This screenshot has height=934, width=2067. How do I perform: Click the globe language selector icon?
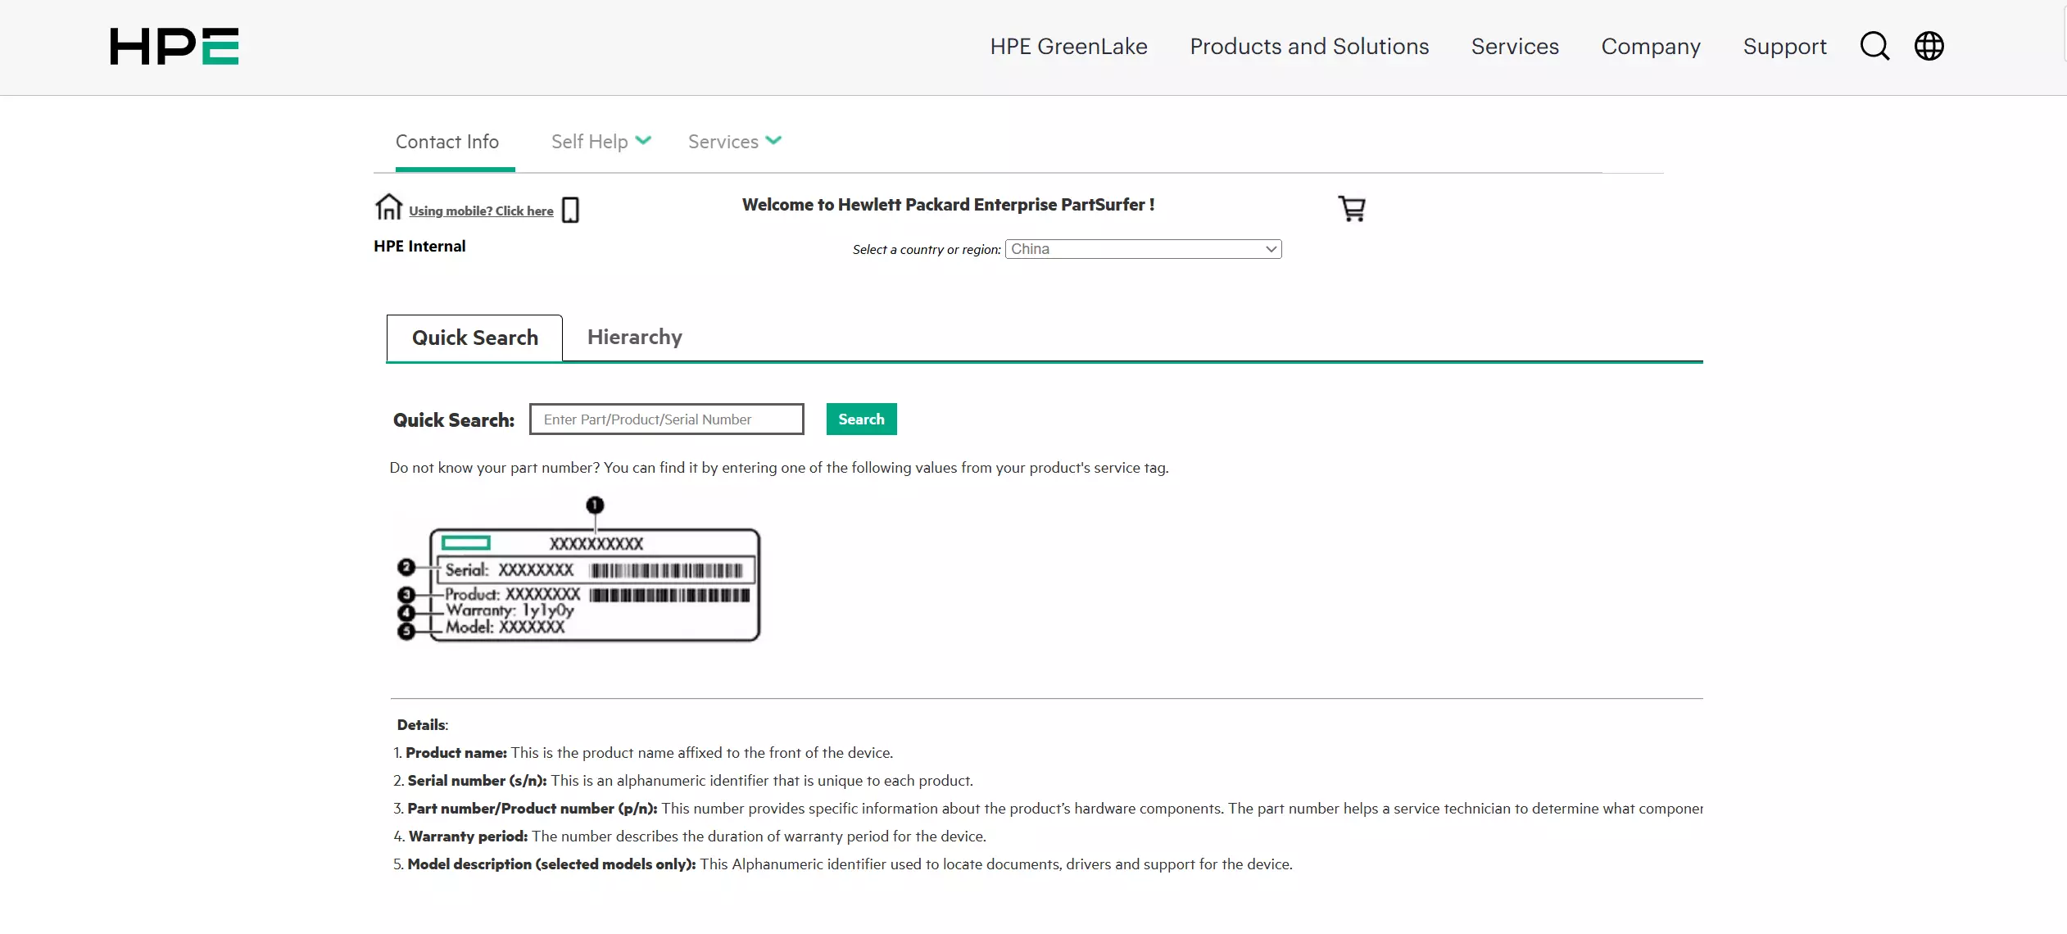coord(1929,46)
